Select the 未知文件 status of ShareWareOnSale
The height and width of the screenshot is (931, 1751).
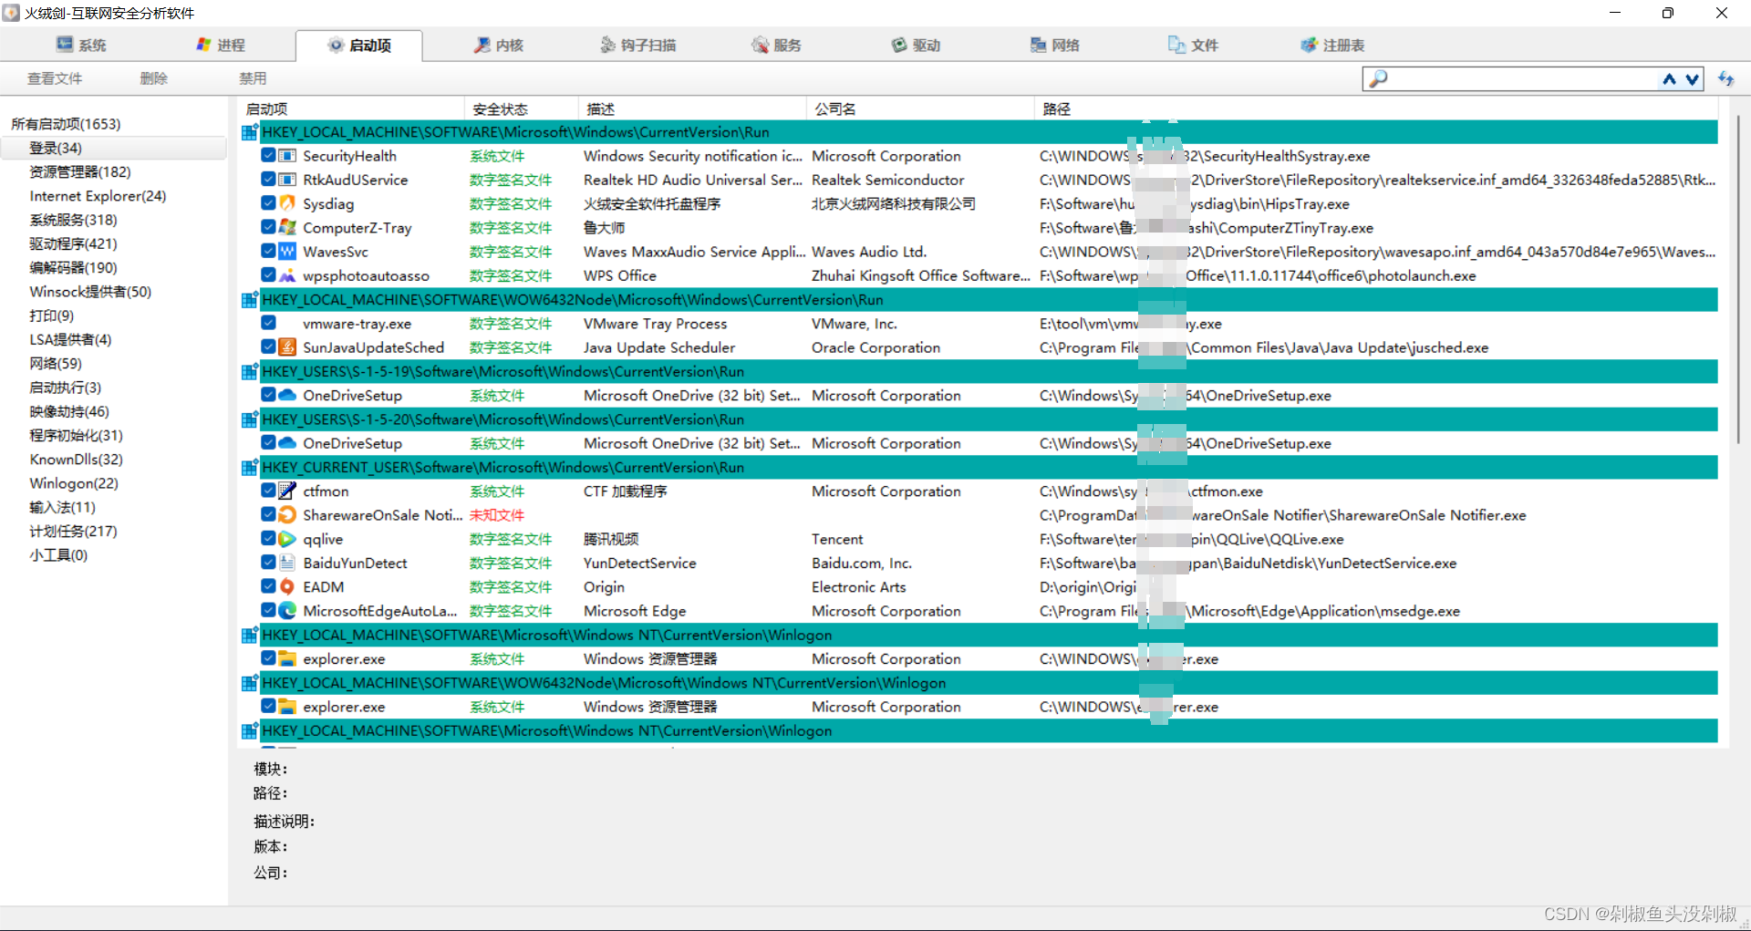tap(497, 515)
